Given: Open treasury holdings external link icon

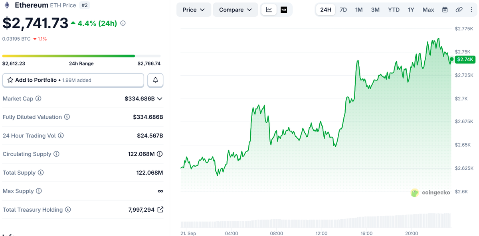Looking at the screenshot, I should coord(160,210).
